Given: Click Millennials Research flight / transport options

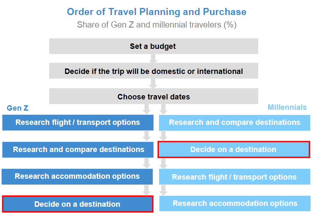Looking at the screenshot, I should pyautogui.click(x=234, y=177).
